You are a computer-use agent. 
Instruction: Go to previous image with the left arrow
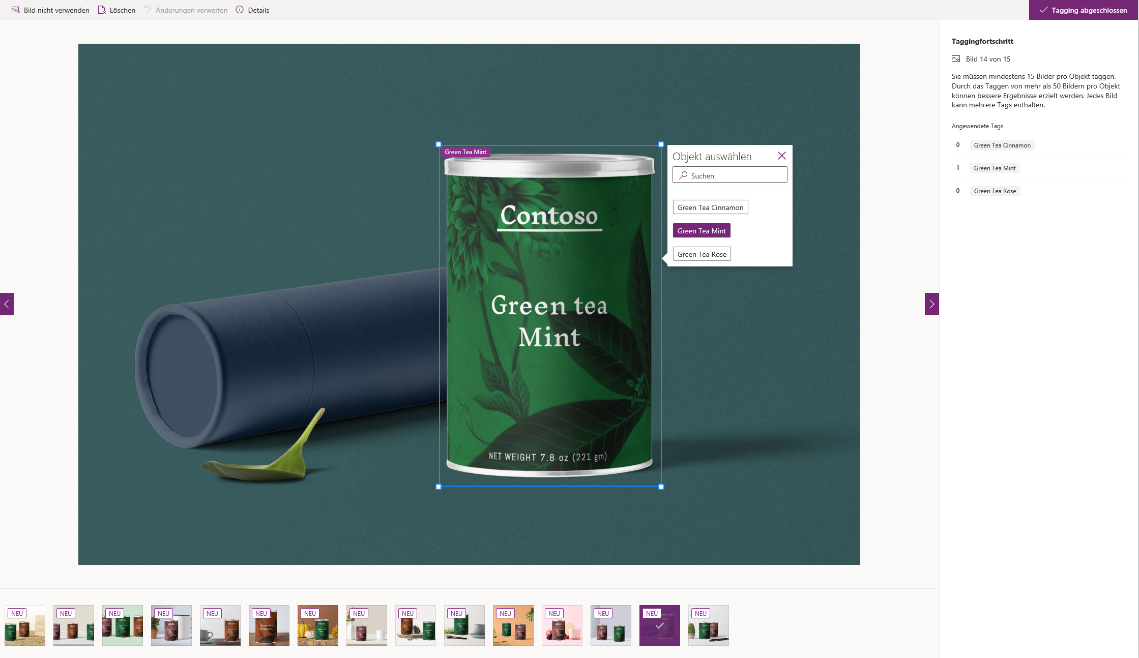tap(7, 304)
